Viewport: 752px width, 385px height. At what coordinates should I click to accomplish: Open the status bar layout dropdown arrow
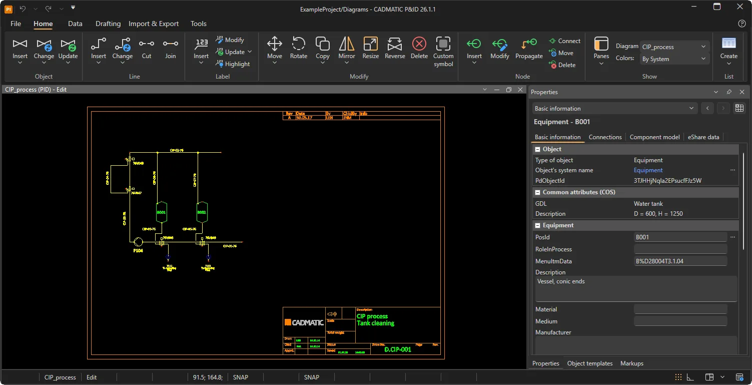click(x=722, y=377)
